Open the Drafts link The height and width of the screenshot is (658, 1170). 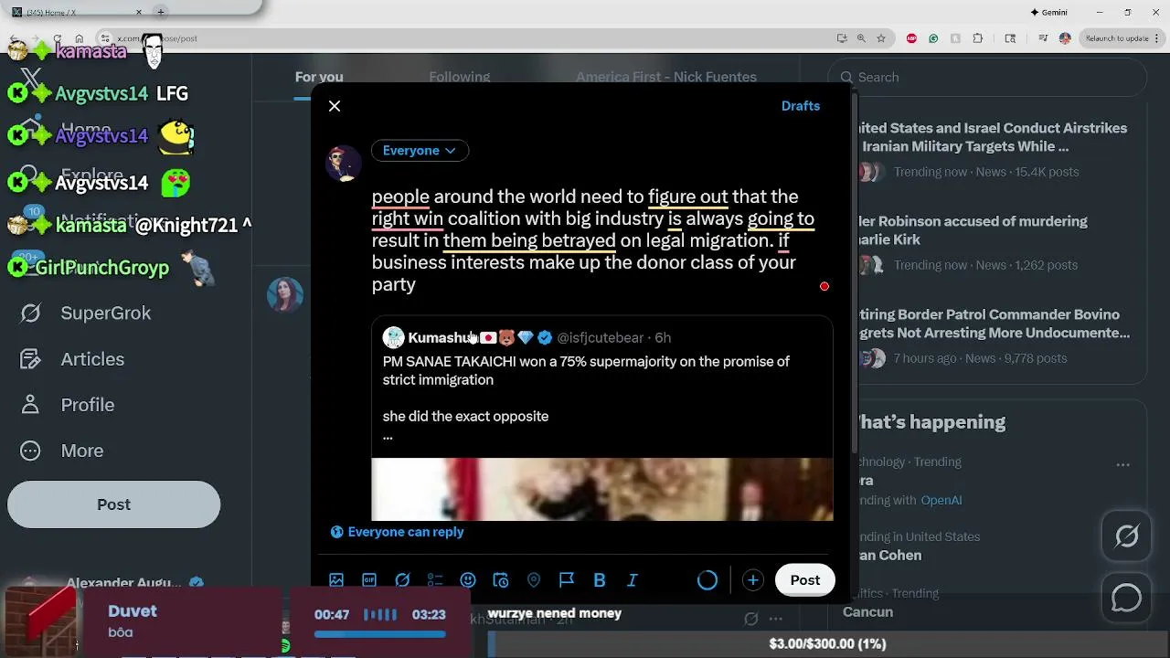click(x=801, y=106)
